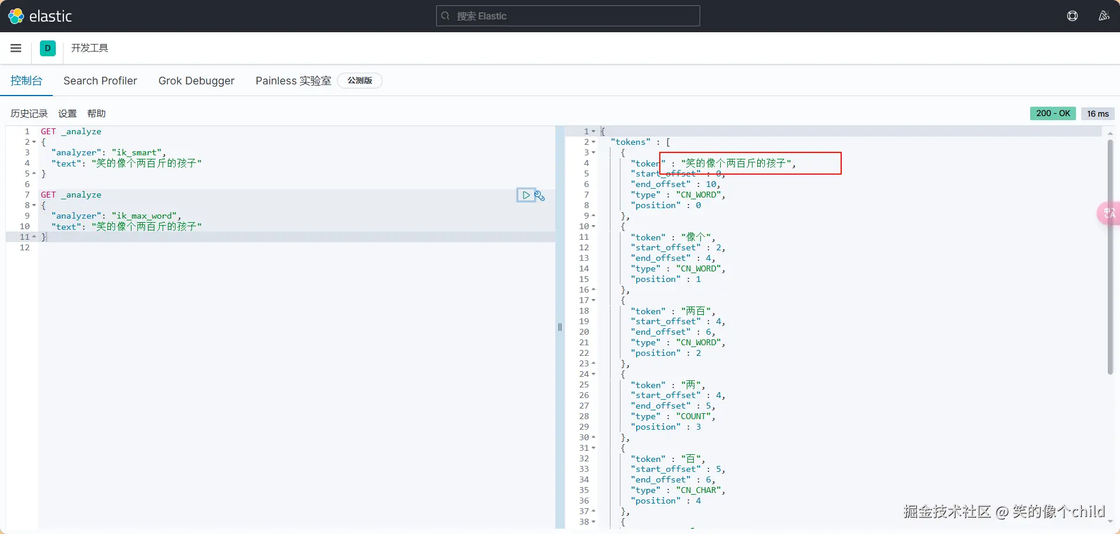Image resolution: width=1120 pixels, height=534 pixels.
Task: Collapse tokens array fold at output line 2
Action: click(x=593, y=142)
